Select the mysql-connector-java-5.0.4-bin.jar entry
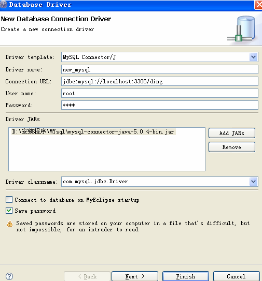The image size is (262, 281). click(x=93, y=132)
